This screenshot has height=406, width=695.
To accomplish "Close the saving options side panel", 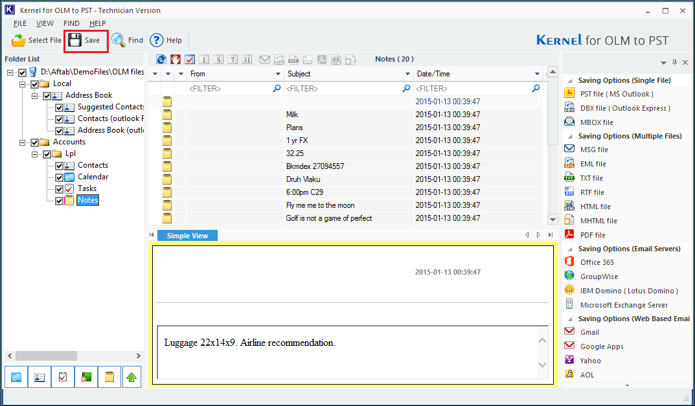I will click(685, 63).
